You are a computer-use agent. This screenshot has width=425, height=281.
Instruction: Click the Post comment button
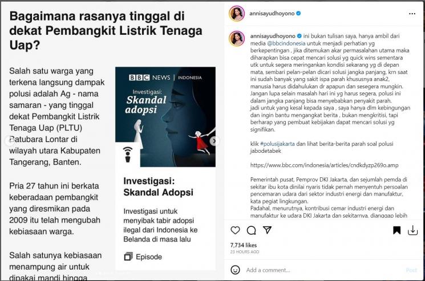(x=411, y=270)
